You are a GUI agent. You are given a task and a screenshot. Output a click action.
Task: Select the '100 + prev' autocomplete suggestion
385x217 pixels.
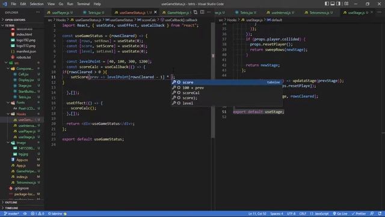point(227,87)
